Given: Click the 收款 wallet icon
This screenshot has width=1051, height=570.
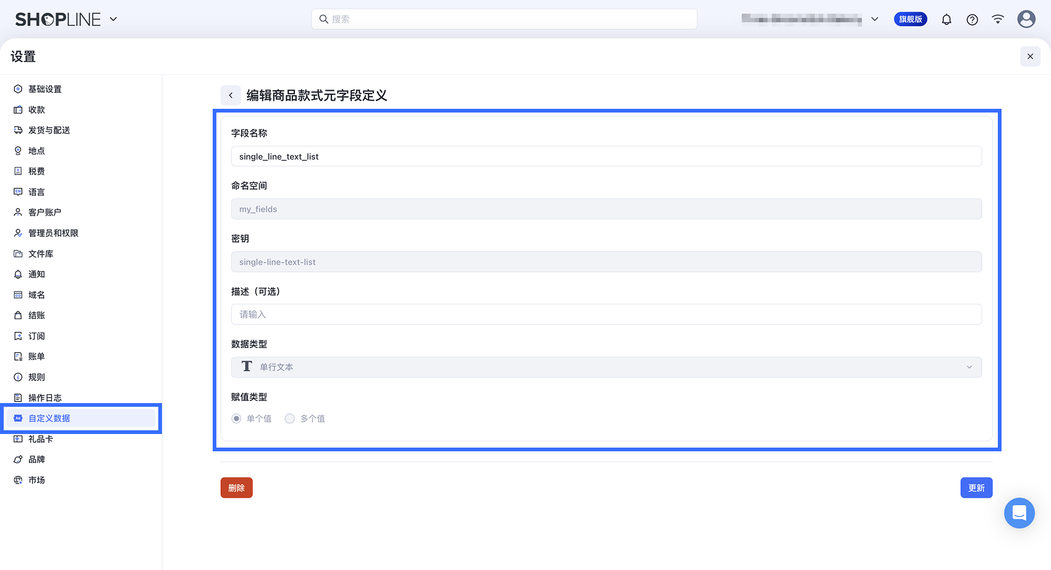Looking at the screenshot, I should point(18,109).
